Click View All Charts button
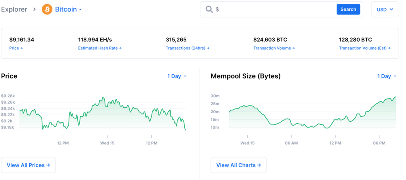The width and height of the screenshot is (406, 180). tap(238, 165)
